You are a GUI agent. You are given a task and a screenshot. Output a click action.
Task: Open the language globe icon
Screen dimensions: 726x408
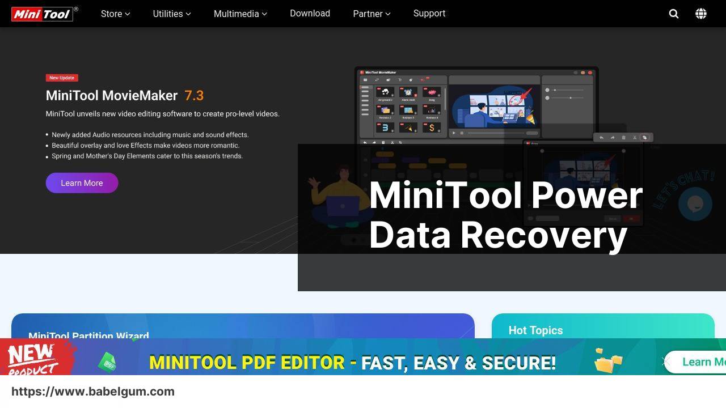click(701, 14)
